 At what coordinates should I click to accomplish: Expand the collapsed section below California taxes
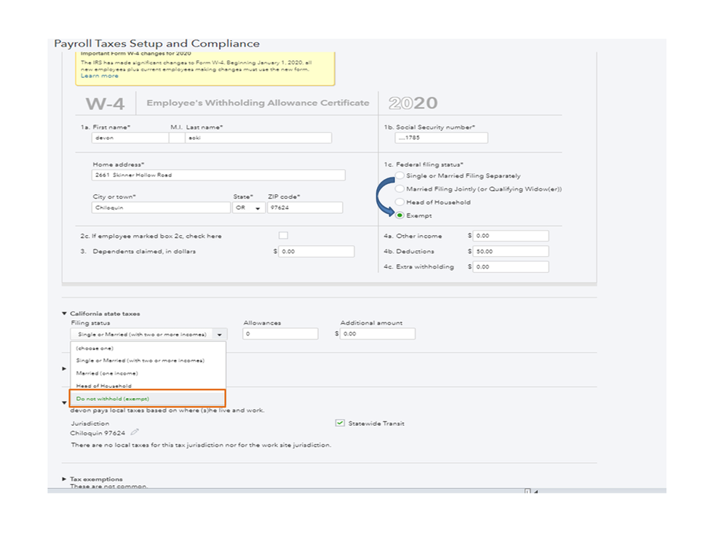point(65,369)
